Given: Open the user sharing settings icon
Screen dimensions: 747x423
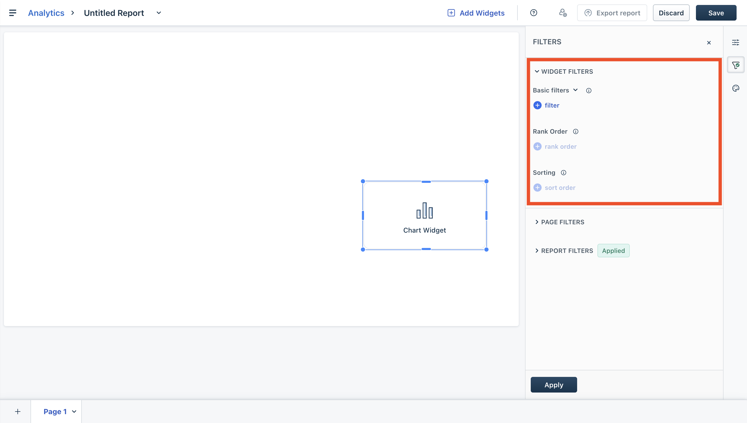Looking at the screenshot, I should [563, 13].
